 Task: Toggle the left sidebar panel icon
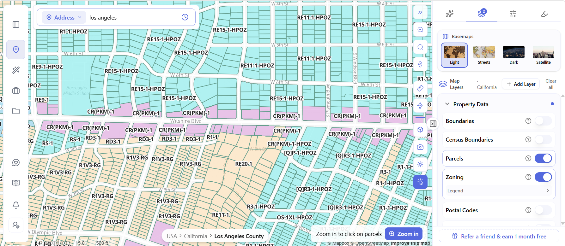(16, 25)
